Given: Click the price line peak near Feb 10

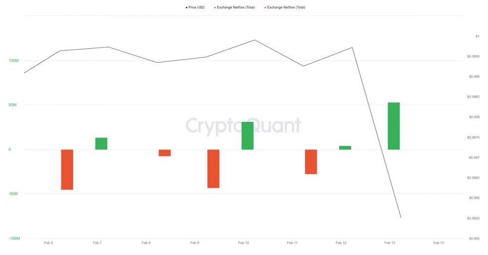Looking at the screenshot, I should (255, 40).
